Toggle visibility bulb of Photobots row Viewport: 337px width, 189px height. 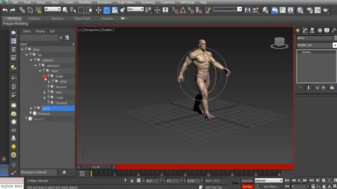[x=31, y=113]
